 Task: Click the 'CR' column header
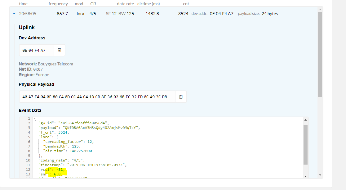(93, 4)
